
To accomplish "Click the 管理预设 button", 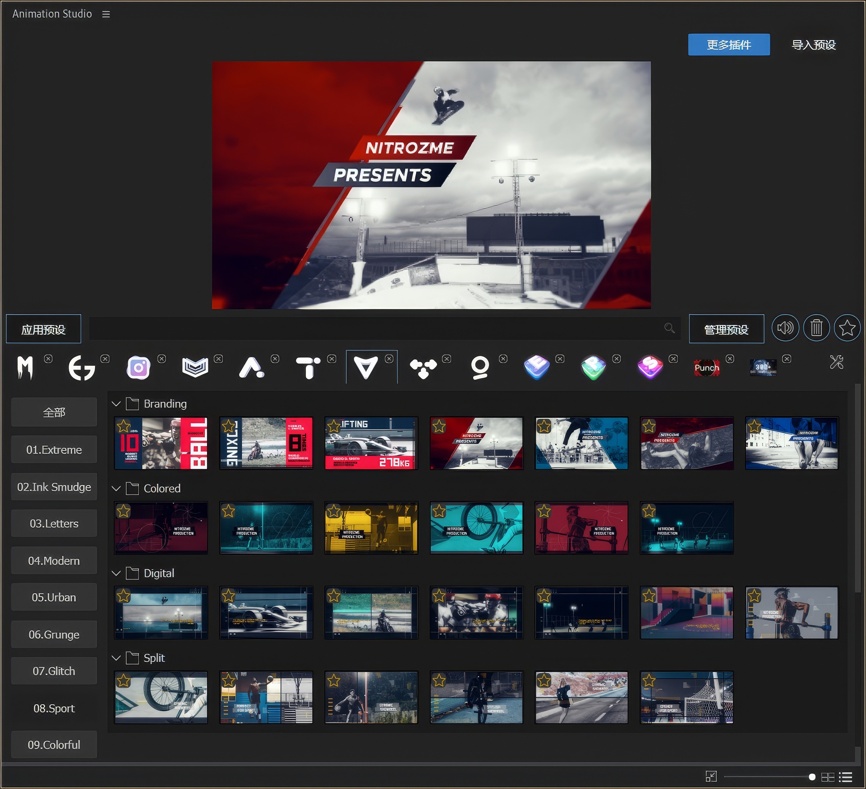I will coord(726,329).
